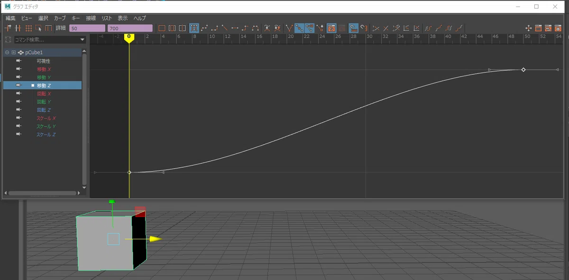
Task: Click the value stat field showing 700
Action: [x=130, y=28]
